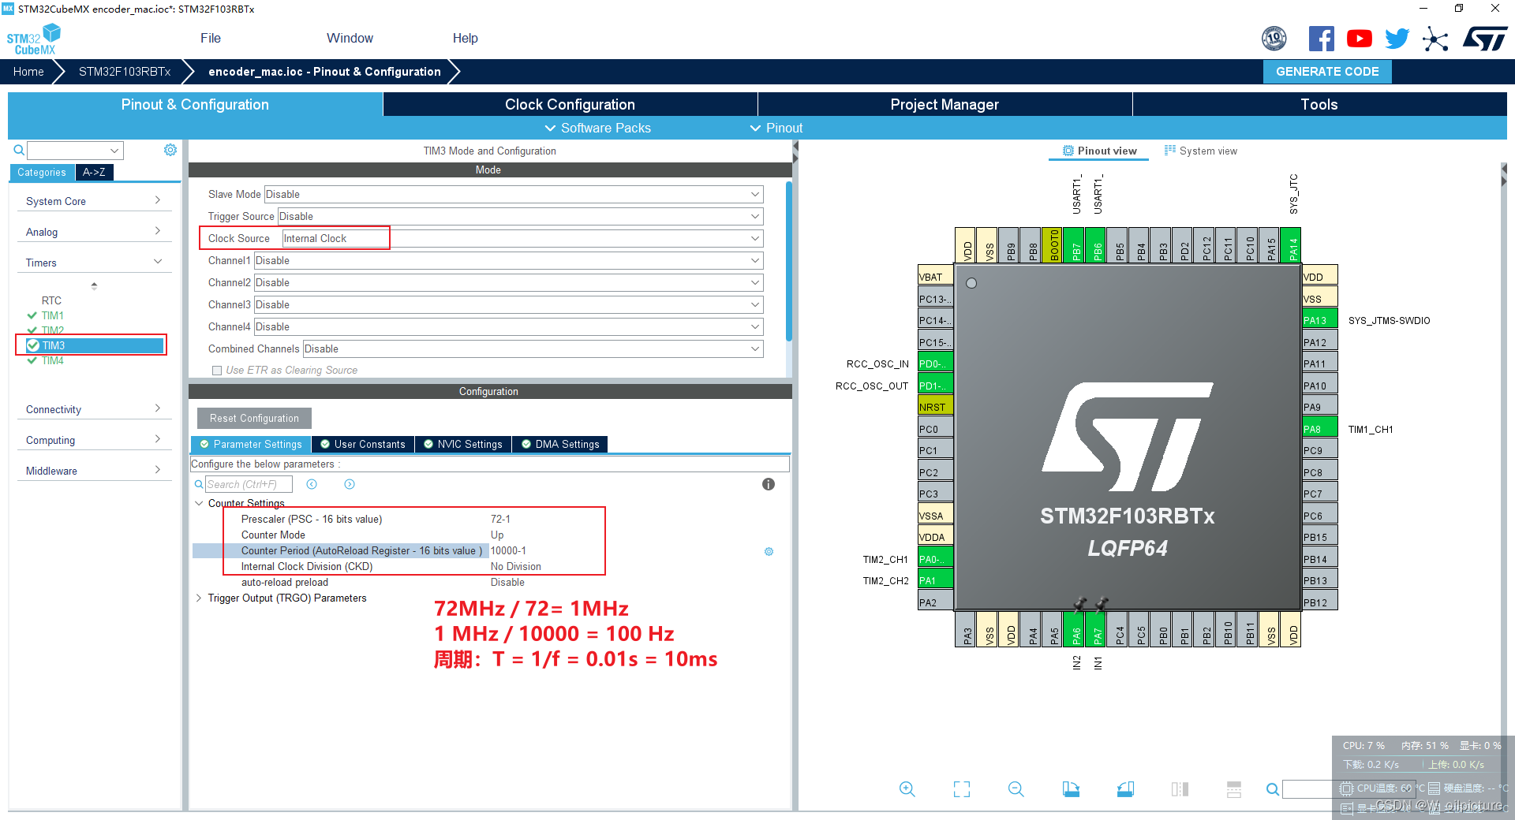This screenshot has height=820, width=1515.
Task: Click the STM32F103RBTx breadcrumb
Action: [x=125, y=71]
